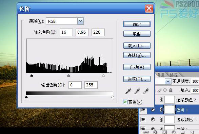The image size is (199, 134).
Task: Select the black point eyedropper
Action: tap(128, 91)
